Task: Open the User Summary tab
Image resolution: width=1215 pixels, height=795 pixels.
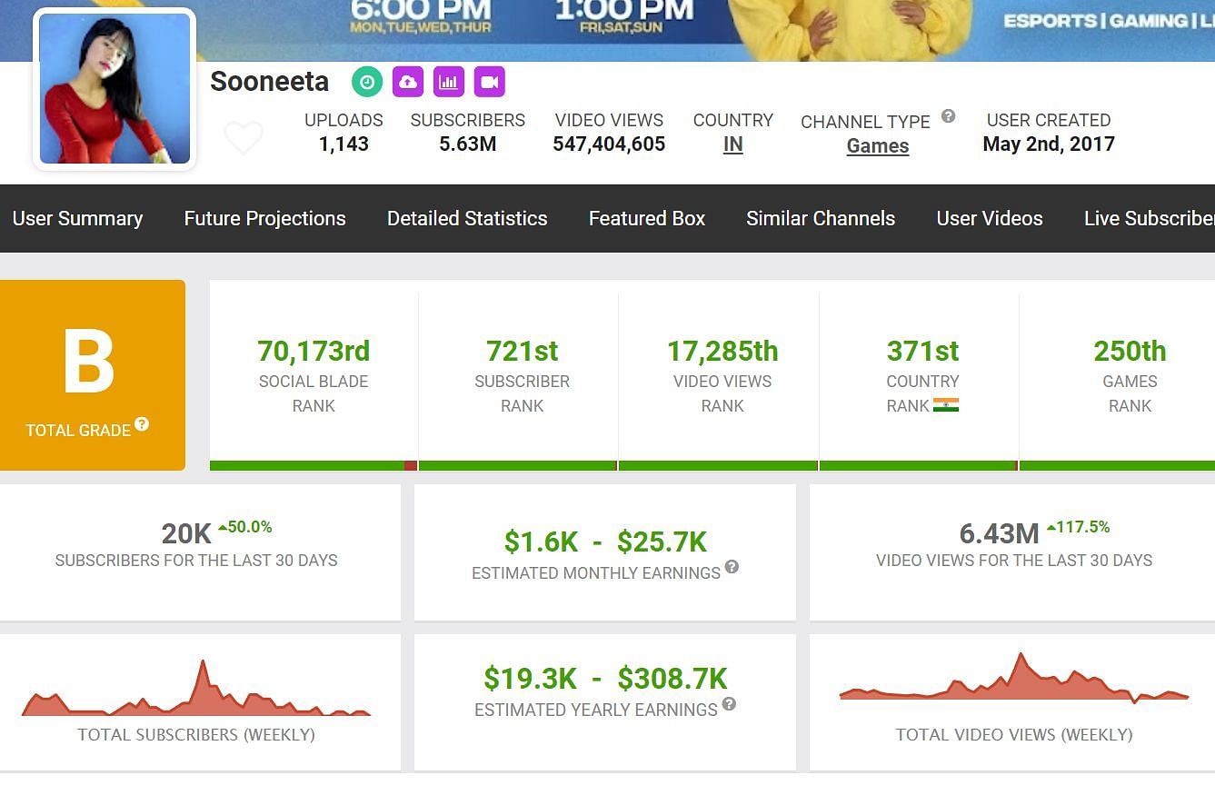Action: click(77, 218)
